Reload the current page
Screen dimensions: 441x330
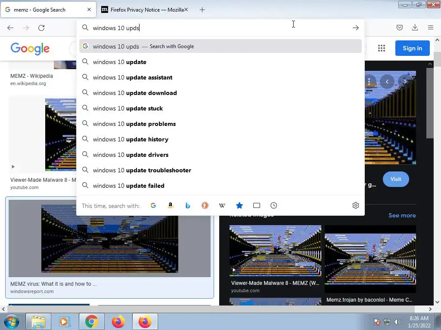[41, 28]
